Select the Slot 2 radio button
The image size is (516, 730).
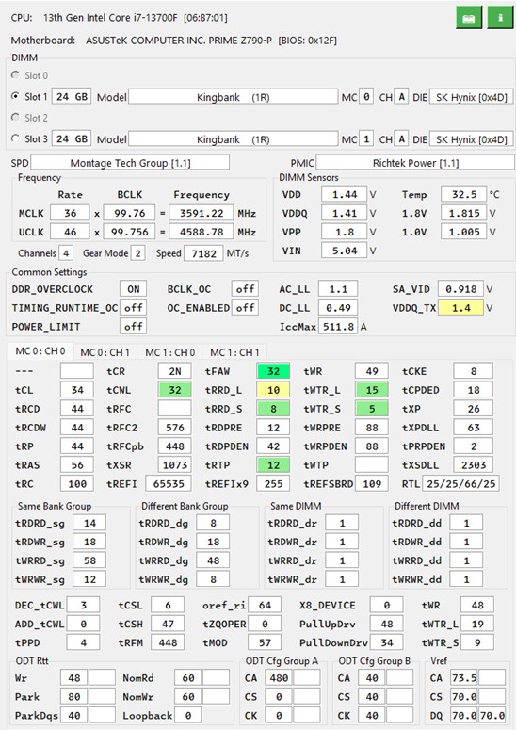click(x=15, y=118)
